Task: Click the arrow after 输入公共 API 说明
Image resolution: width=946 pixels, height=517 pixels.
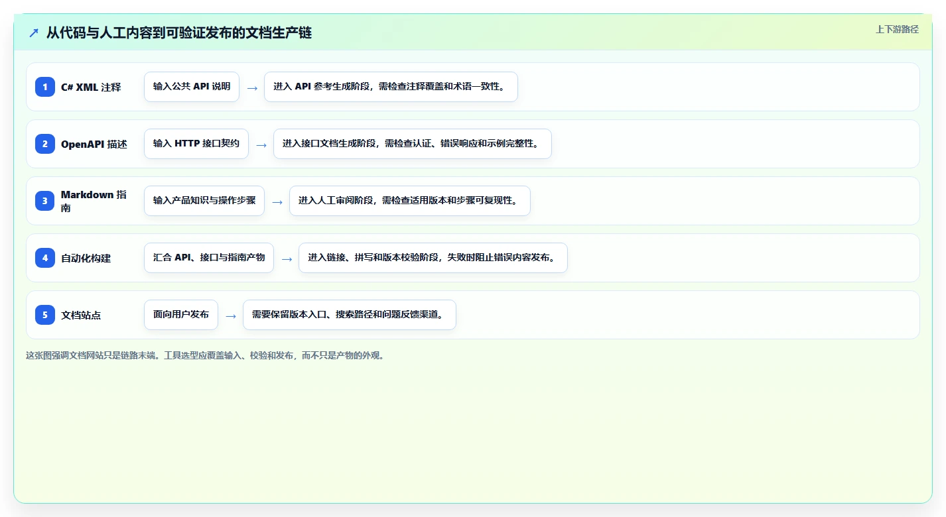Action: coord(252,87)
